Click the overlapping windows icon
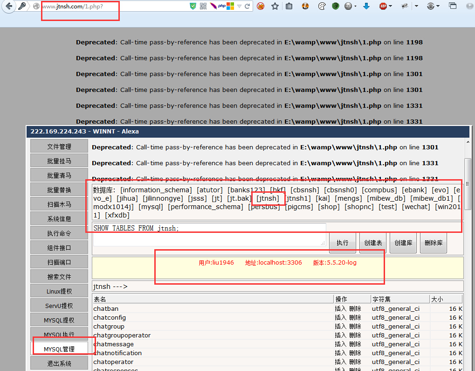 (x=453, y=6)
